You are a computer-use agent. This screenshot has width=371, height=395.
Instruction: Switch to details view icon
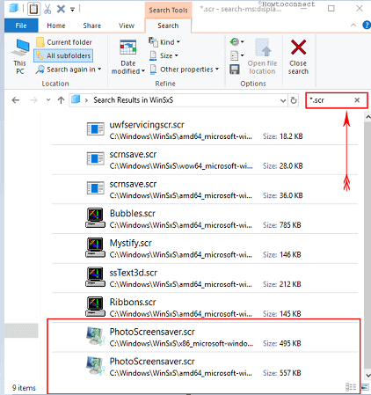tap(351, 387)
